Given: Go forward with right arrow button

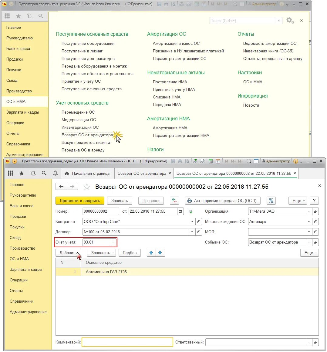Looking at the screenshot, I should (72, 187).
